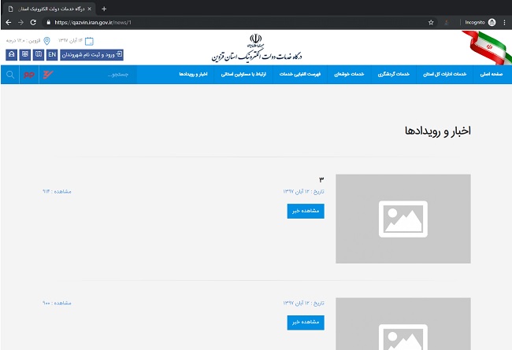Viewport: 512px width, 350px height.
Task: Open the Chrome three-dot menu
Action: pyautogui.click(x=504, y=22)
